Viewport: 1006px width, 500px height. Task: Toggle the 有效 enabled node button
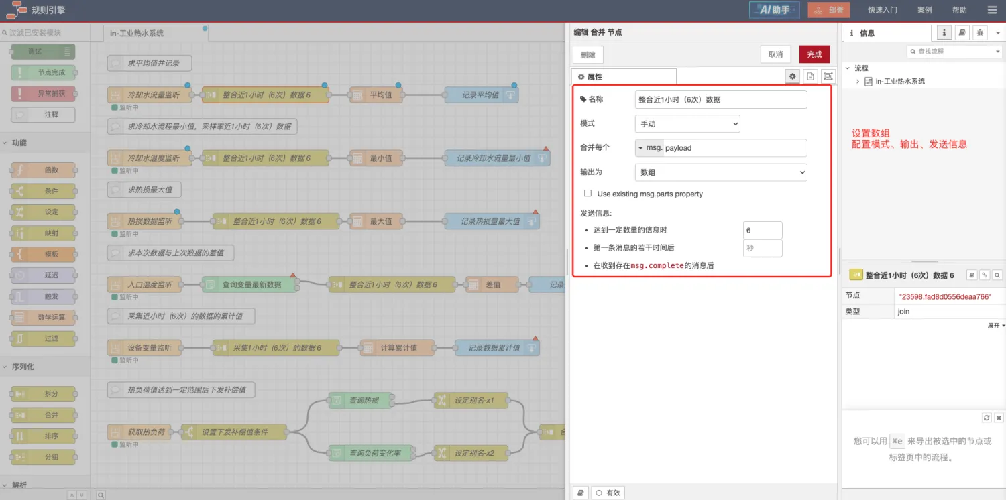[x=608, y=493]
